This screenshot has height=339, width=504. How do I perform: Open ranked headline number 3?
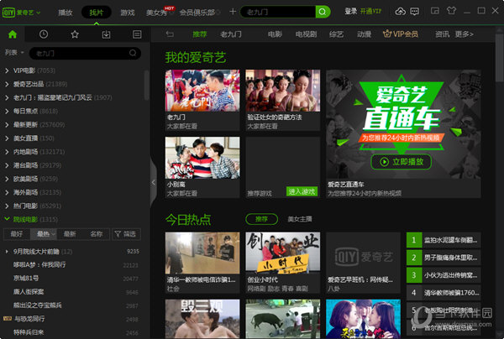[x=444, y=275]
